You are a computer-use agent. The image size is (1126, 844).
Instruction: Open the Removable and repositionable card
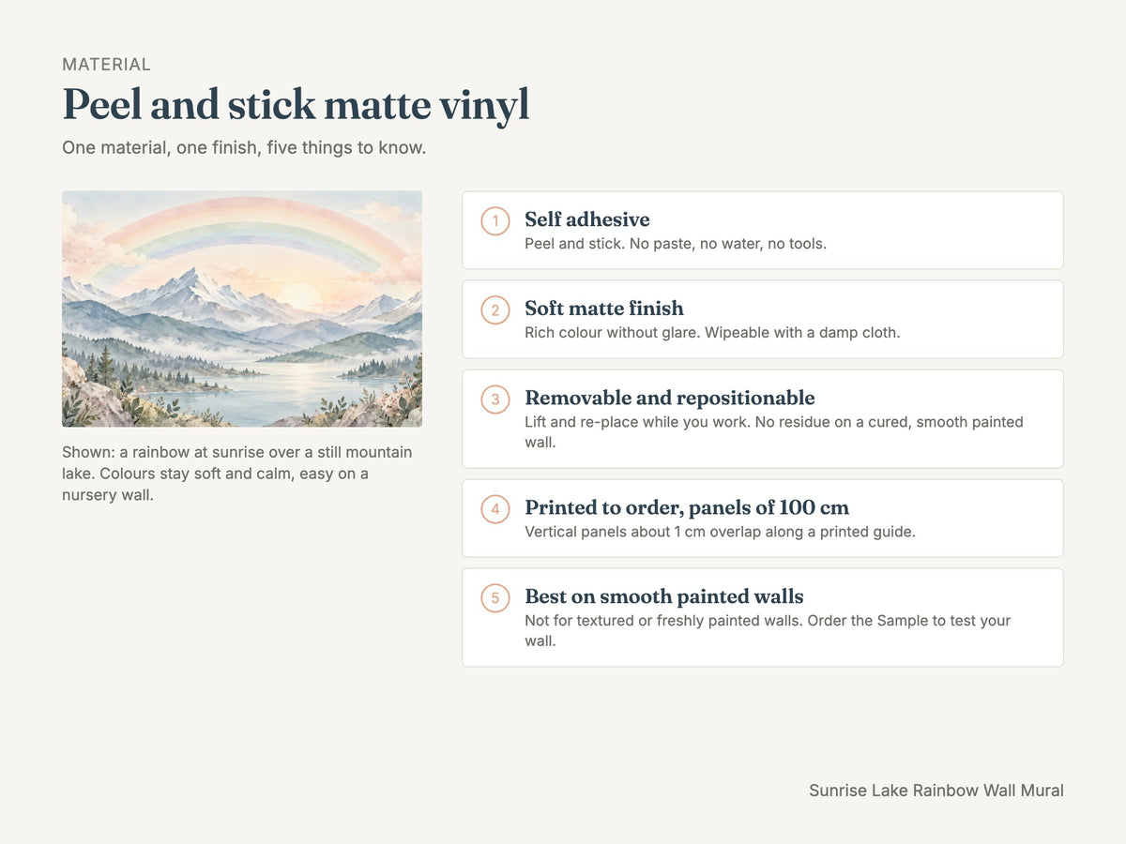(762, 418)
